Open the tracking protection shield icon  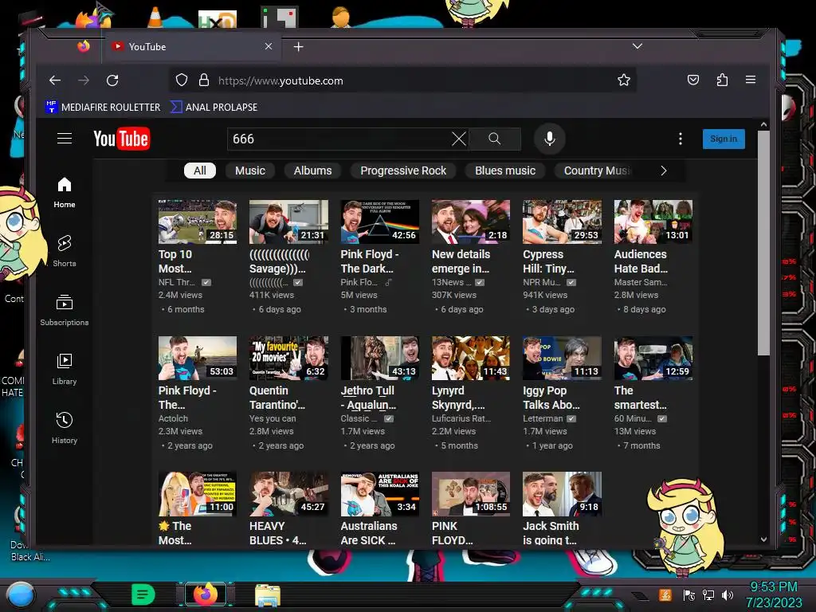point(181,80)
